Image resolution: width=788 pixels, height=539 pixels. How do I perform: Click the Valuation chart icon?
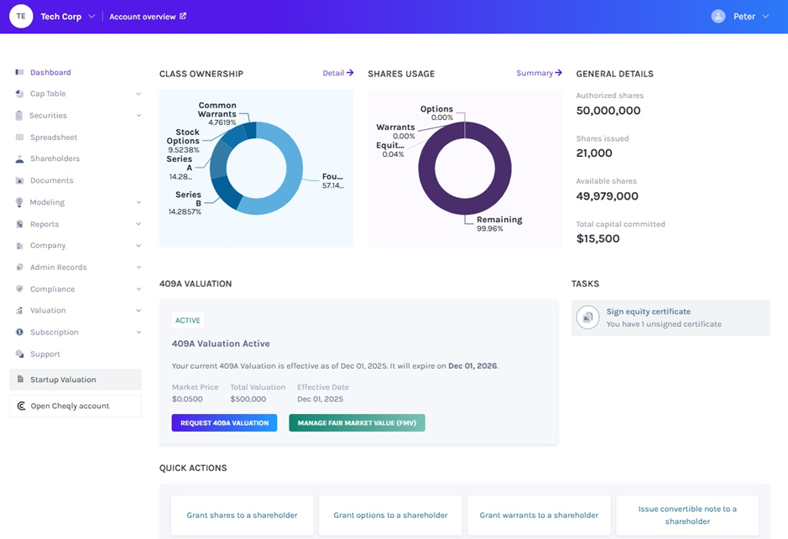[19, 311]
